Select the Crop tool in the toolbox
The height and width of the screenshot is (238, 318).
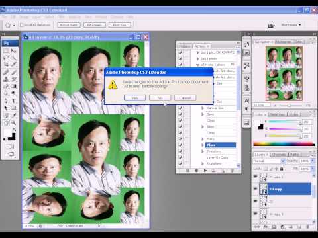click(x=7, y=65)
